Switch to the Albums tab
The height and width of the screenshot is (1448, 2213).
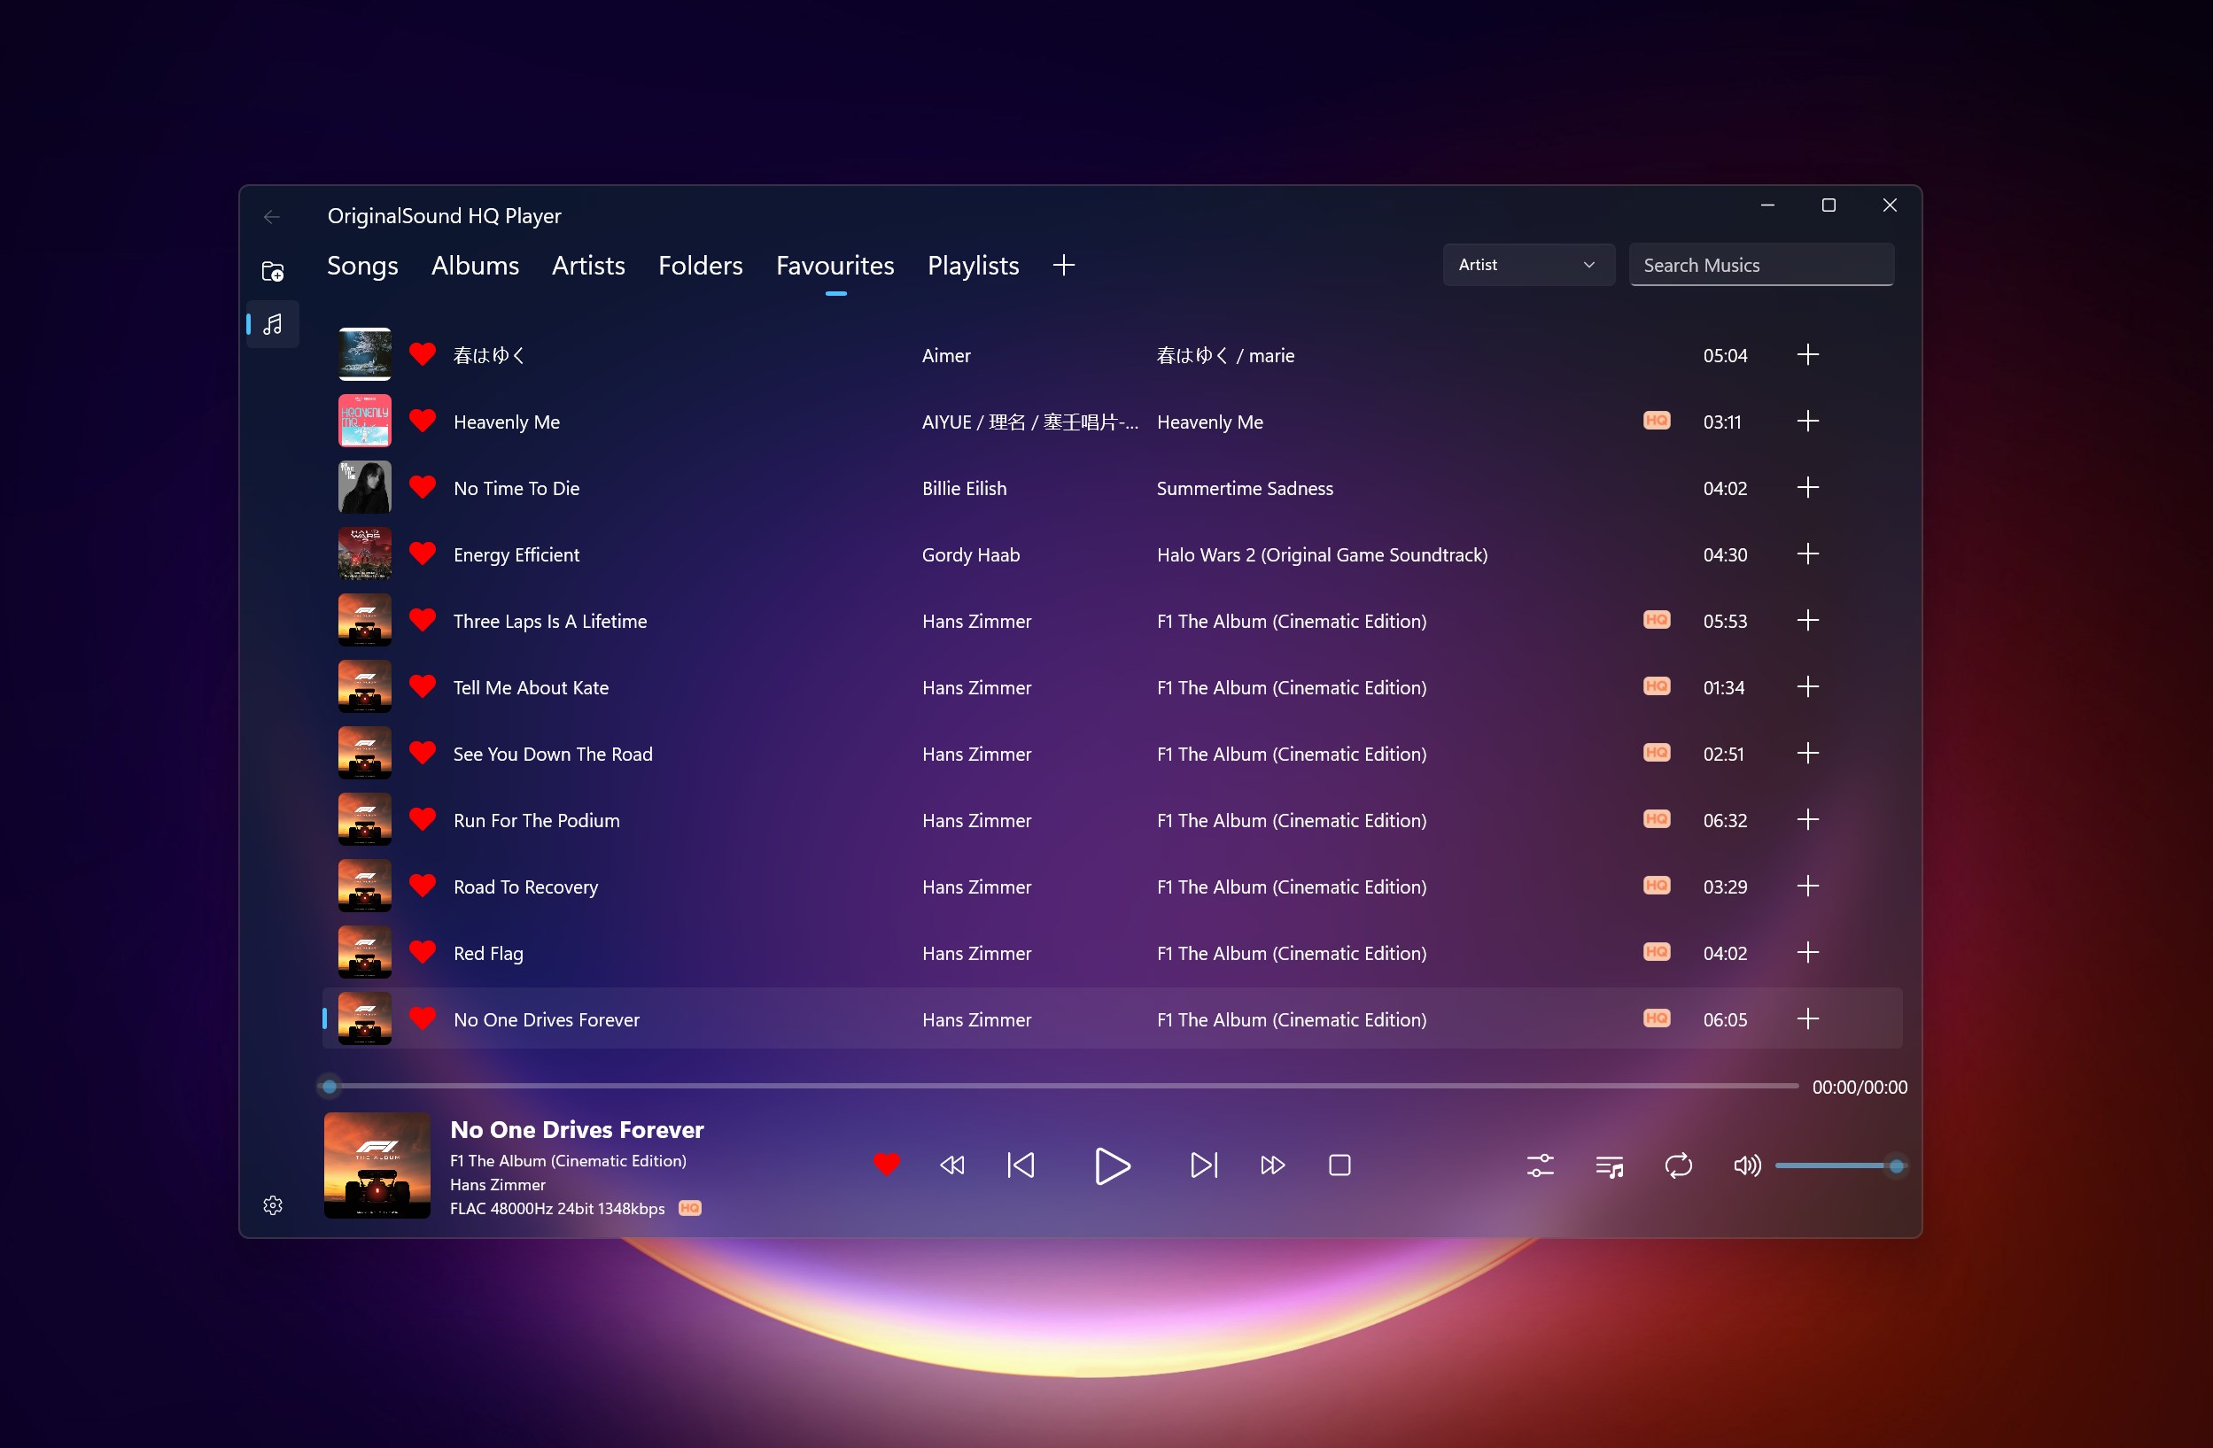[x=474, y=266]
